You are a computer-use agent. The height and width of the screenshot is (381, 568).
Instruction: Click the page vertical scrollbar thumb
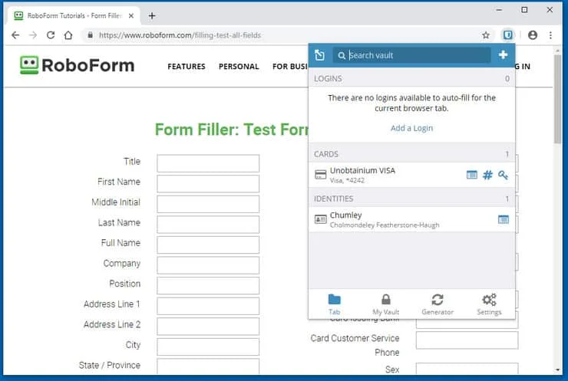coord(558,99)
